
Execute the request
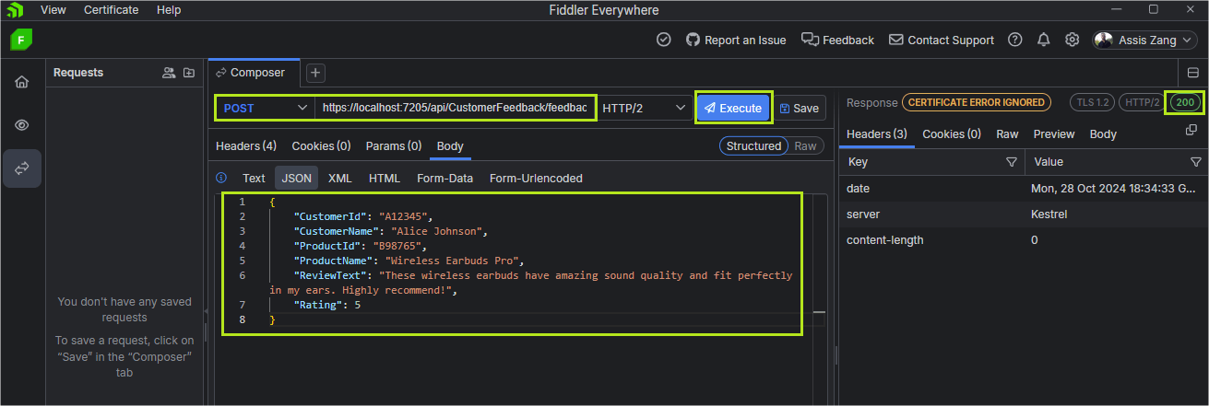733,108
